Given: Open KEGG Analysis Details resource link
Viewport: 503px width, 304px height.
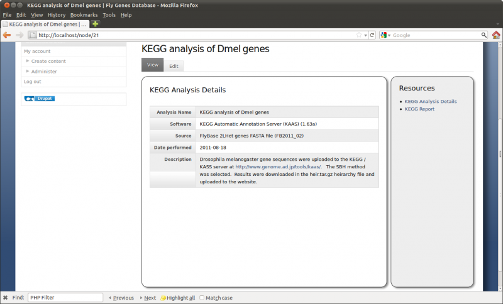Looking at the screenshot, I should pos(431,102).
